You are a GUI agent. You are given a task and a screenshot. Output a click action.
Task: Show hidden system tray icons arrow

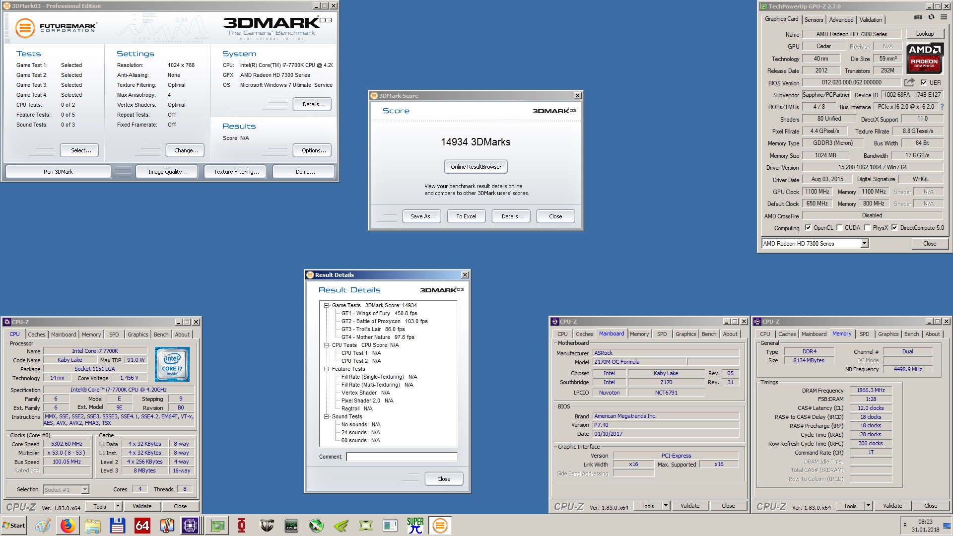[905, 525]
